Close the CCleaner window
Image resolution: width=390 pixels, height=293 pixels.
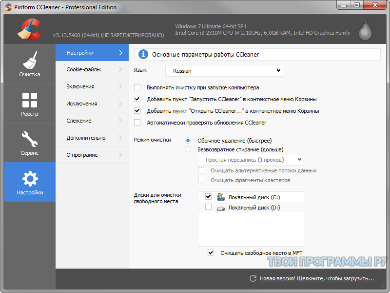375,5
